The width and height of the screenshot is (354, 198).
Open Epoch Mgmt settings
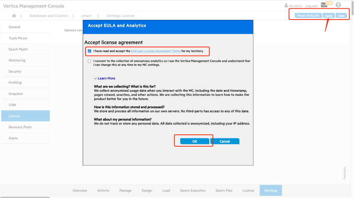click(25, 49)
